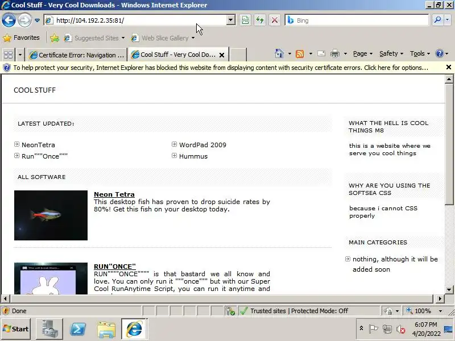
Task: Open search provider dropdown arrow
Action: click(x=448, y=20)
